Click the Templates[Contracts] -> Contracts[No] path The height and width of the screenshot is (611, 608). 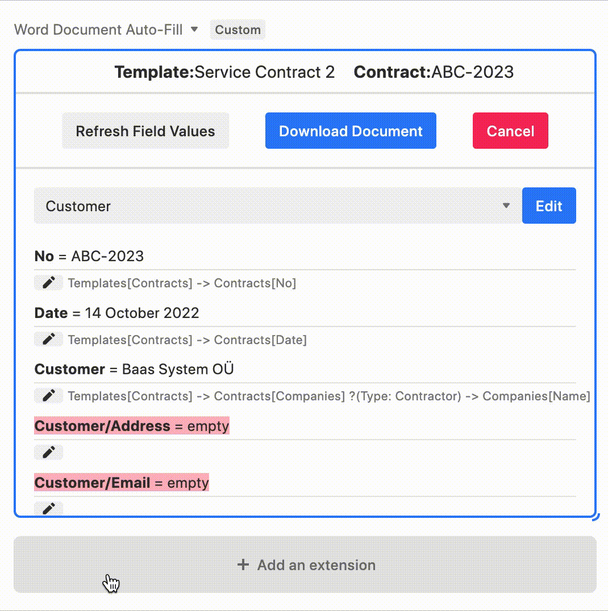(x=182, y=283)
